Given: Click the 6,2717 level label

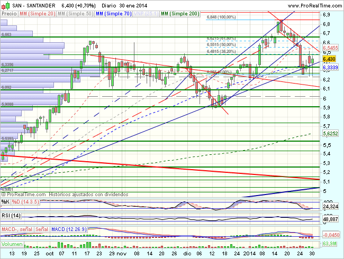Looking at the screenshot, I should [x=7, y=70].
